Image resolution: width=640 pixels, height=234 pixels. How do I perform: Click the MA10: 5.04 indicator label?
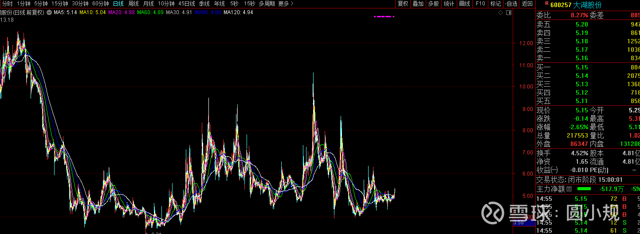tap(93, 12)
